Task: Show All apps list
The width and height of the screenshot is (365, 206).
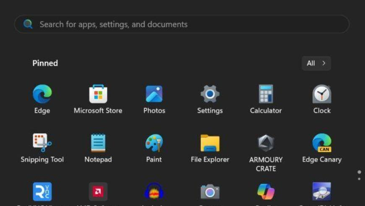Action: click(316, 63)
